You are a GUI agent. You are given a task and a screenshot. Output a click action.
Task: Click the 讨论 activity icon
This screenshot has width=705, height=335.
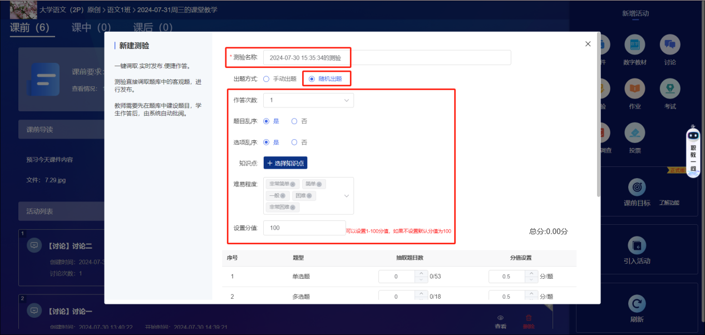[669, 45]
